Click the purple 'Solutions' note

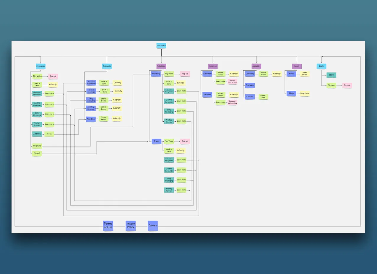tap(161, 66)
